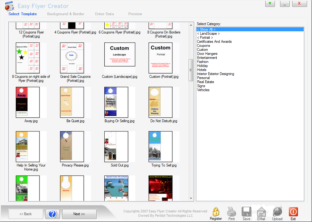Viewport: 312px width, 222px height.
Task: Select the Be Quiet.jpg template thumbnail
Action: [x=72, y=102]
